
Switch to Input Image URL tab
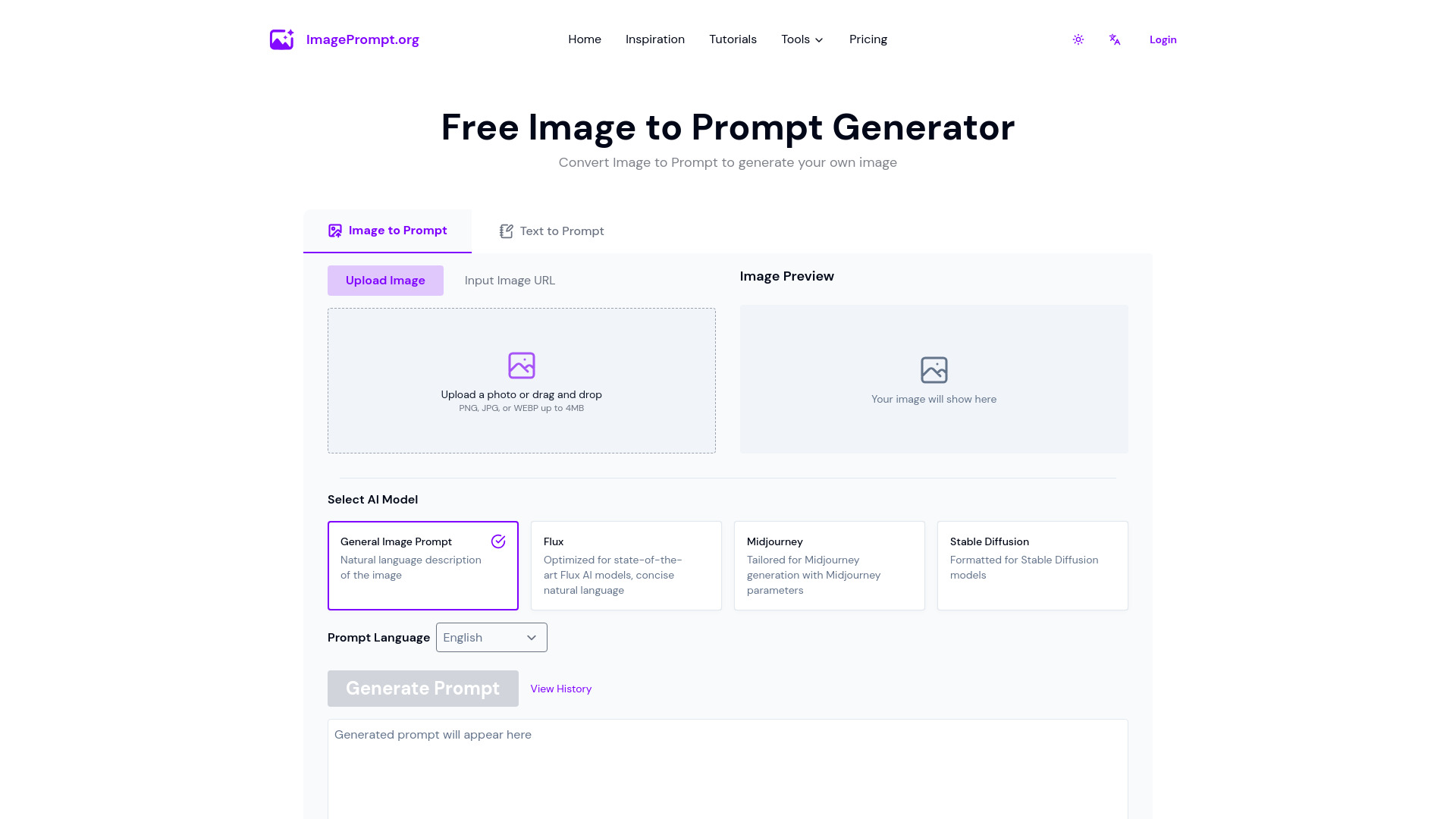click(509, 280)
